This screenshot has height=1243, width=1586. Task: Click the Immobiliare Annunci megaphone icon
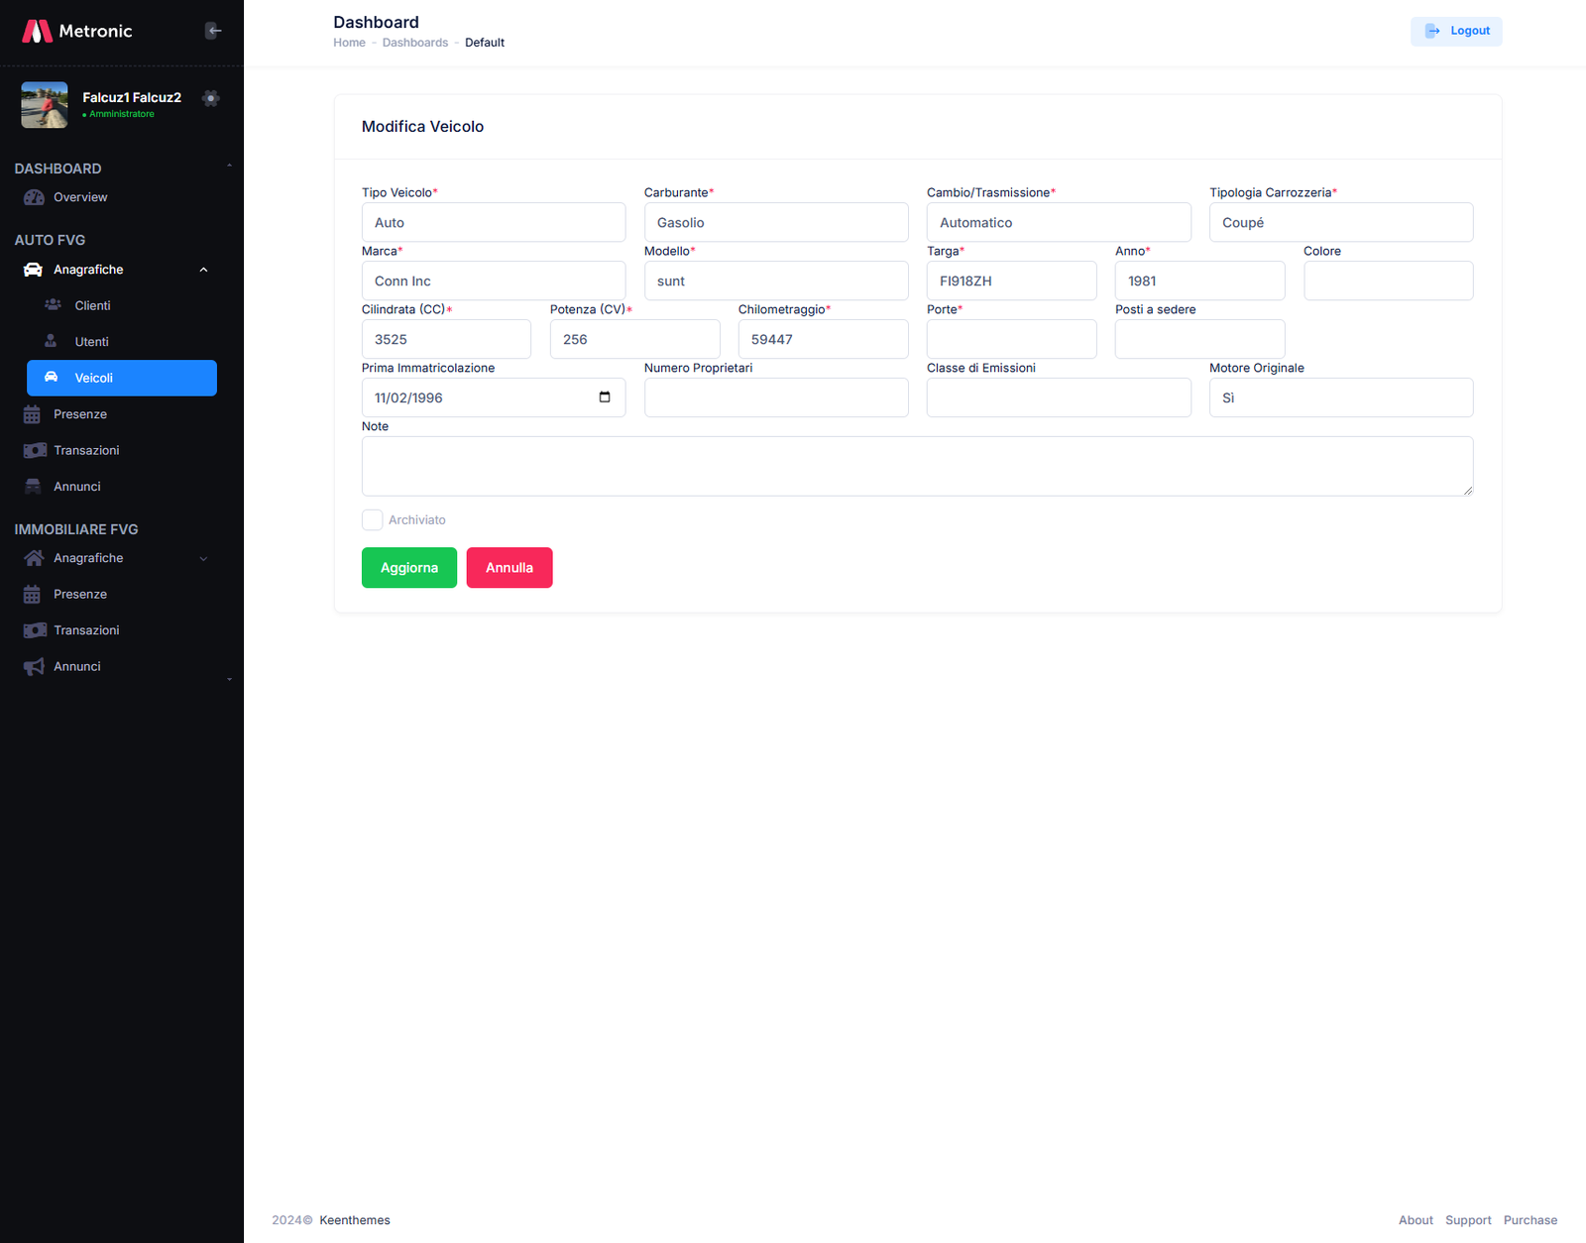coord(34,667)
